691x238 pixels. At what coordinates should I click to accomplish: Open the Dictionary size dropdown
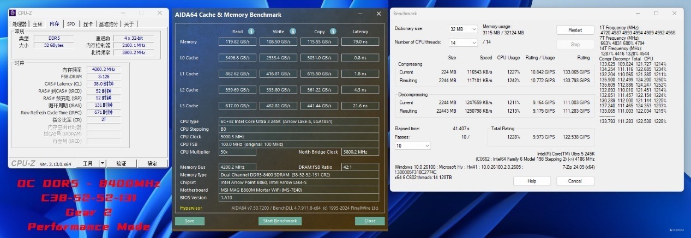point(463,28)
